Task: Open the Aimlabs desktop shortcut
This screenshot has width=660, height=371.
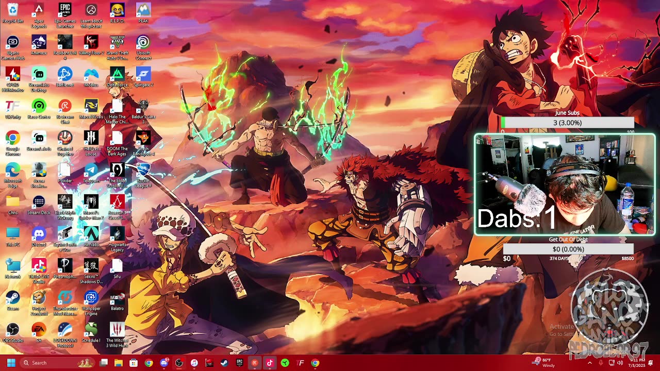Action: pos(91,237)
